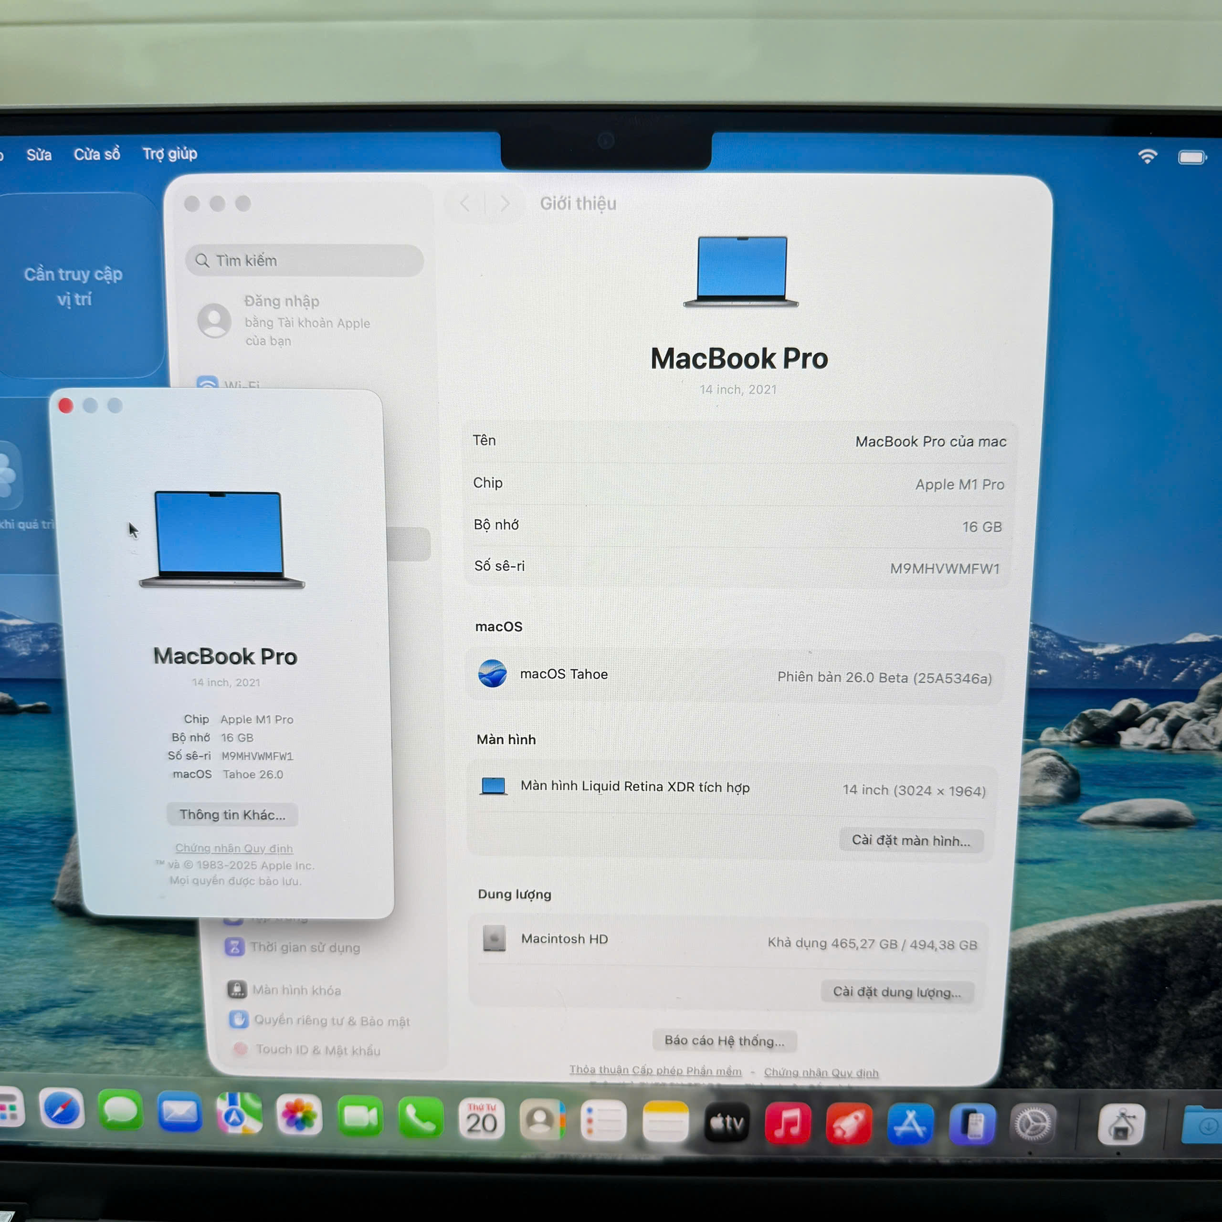This screenshot has width=1222, height=1222.
Task: Close the About This Mac window
Action: click(66, 405)
